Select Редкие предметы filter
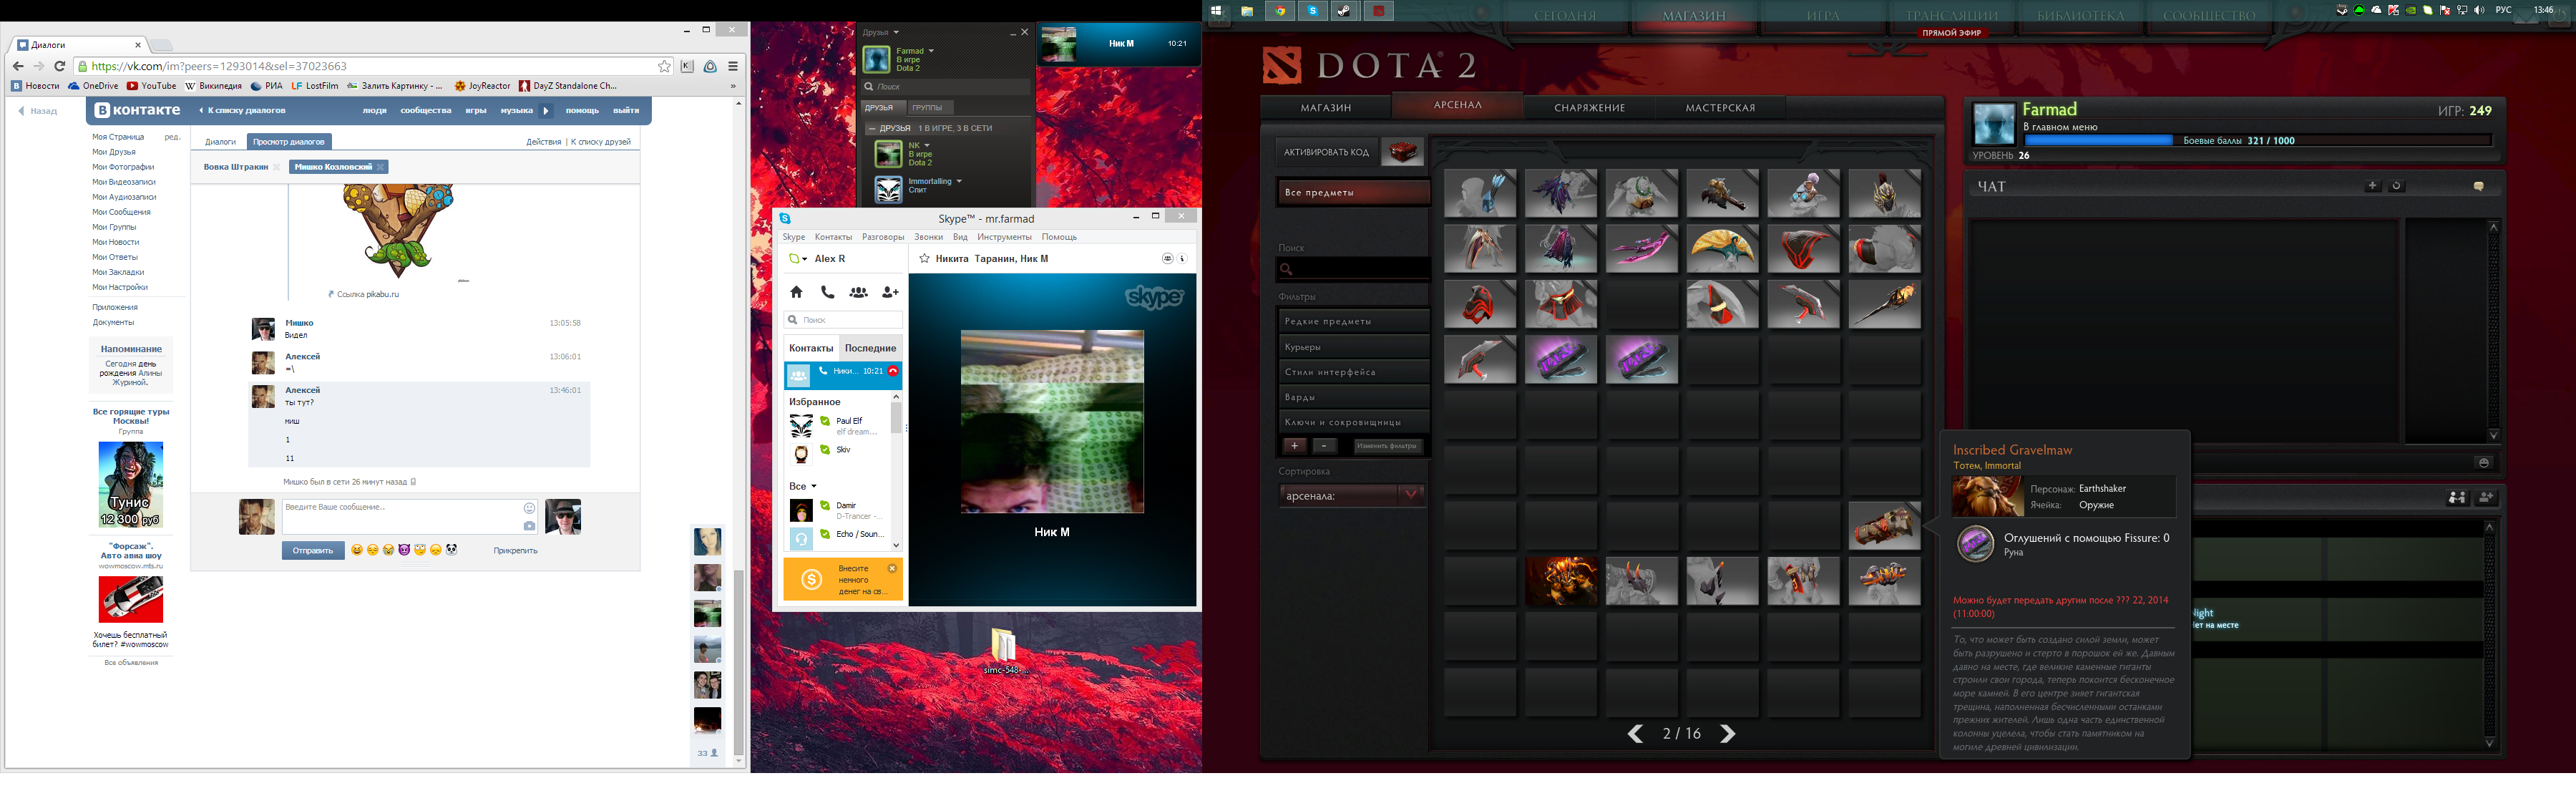Viewport: 2576px width, 811px height. tap(1353, 321)
